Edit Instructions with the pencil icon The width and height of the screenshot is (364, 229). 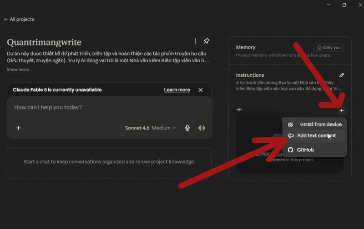[342, 75]
